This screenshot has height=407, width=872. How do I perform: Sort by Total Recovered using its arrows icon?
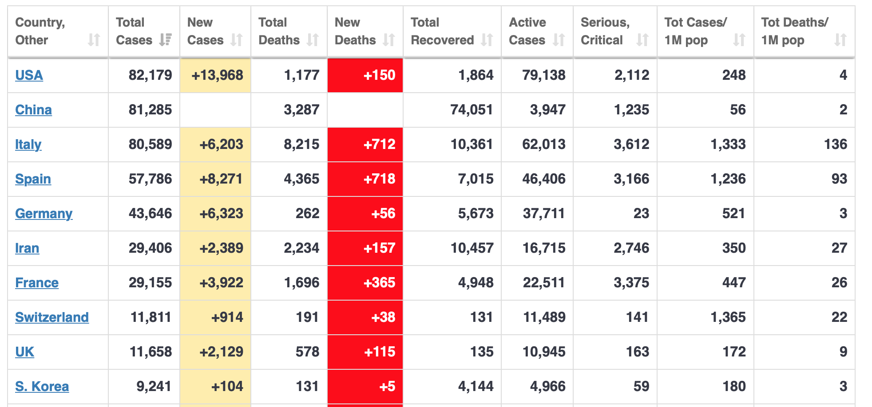(x=487, y=40)
